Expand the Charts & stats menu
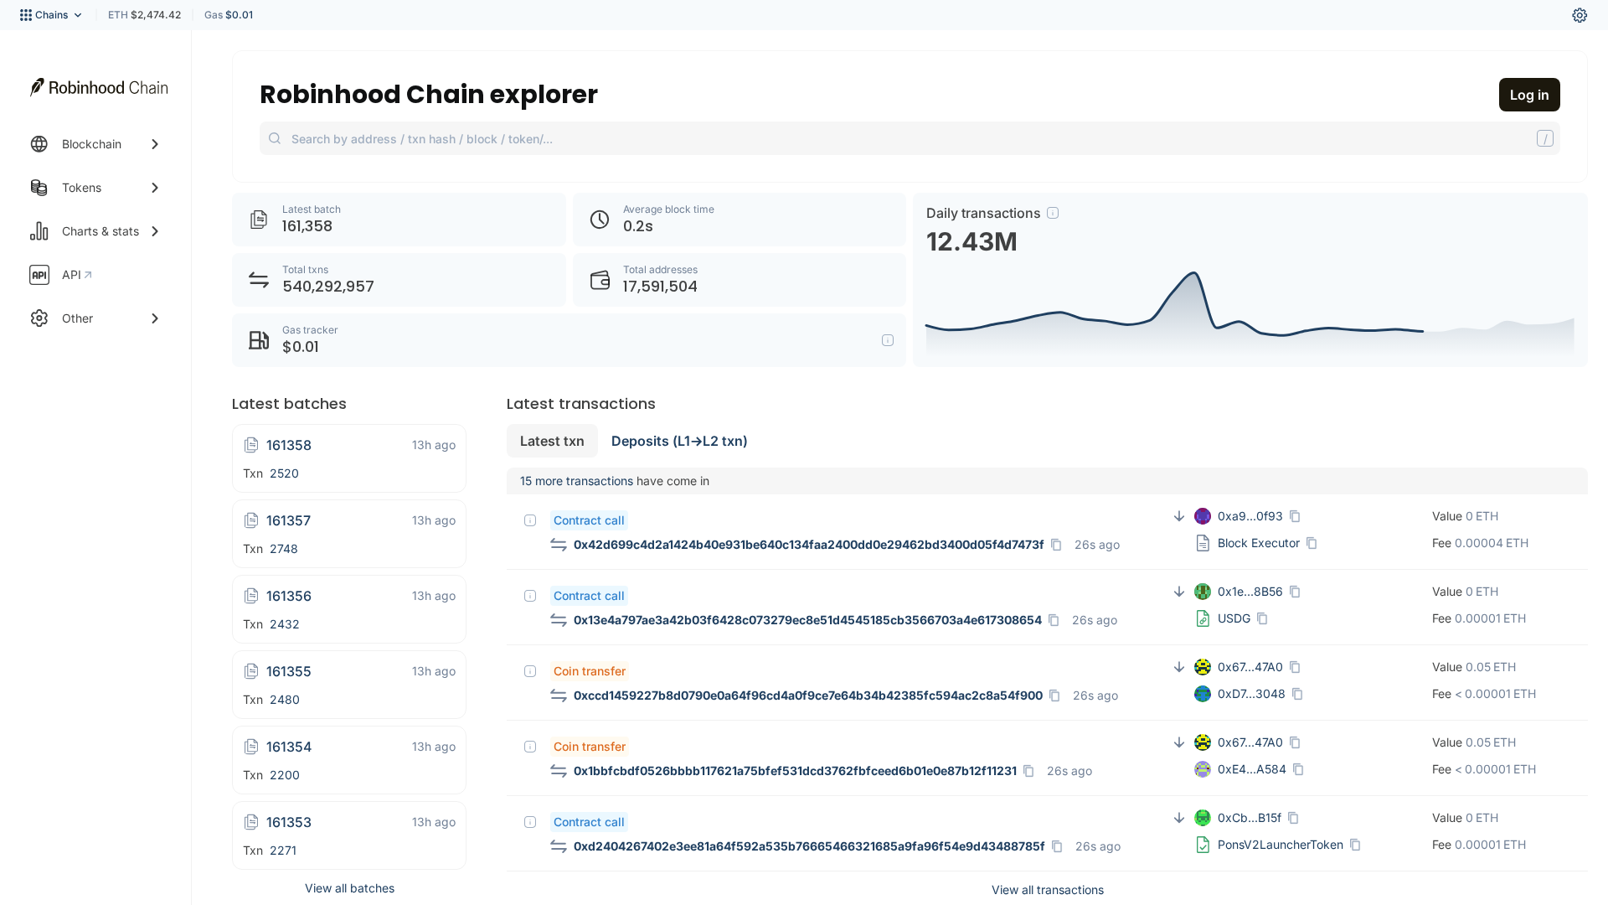 (x=95, y=231)
